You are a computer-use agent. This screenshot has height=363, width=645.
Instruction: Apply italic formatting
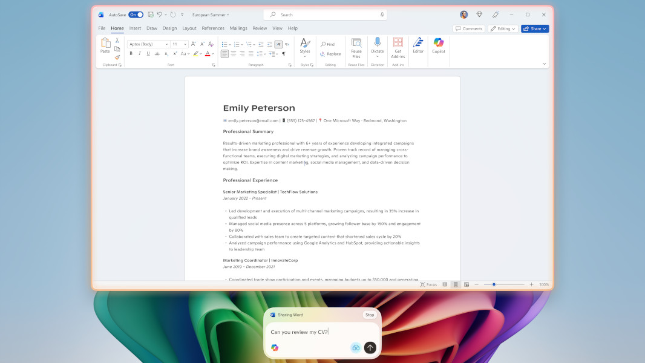coord(140,54)
